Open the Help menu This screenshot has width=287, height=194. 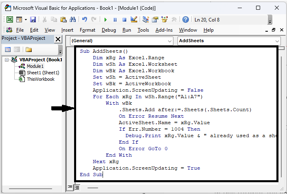point(208,30)
